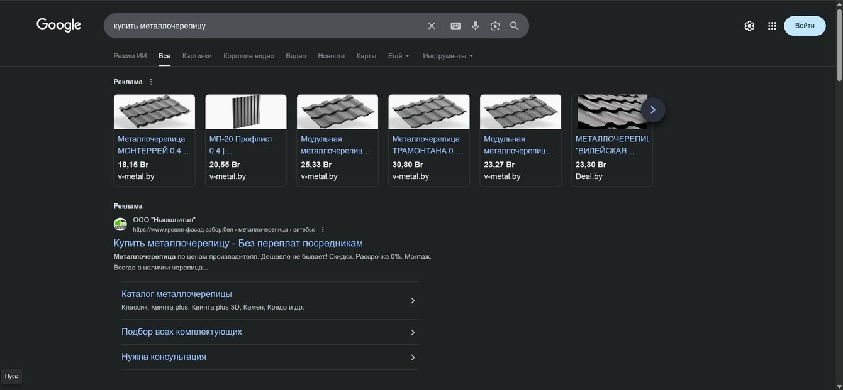Image resolution: width=843 pixels, height=390 pixels.
Task: Open Google quick settings gear
Action: tap(749, 26)
